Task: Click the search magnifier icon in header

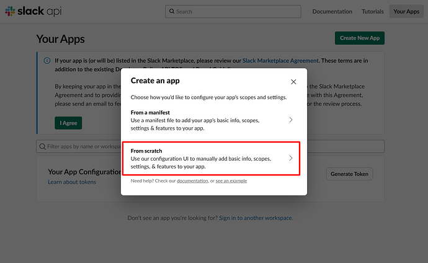Action: [x=172, y=12]
